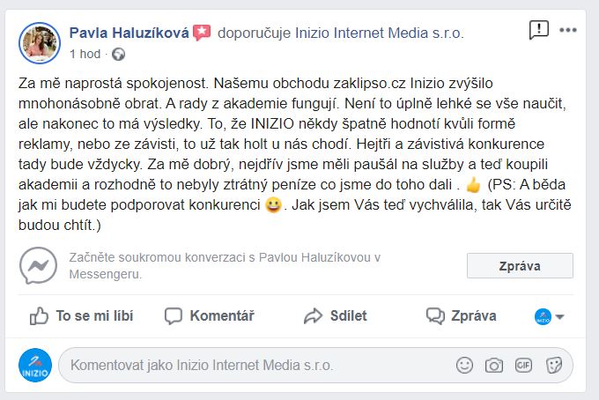Image resolution: width=599 pixels, height=400 pixels.
Task: Open the emoji picker smiley icon
Action: tap(464, 366)
